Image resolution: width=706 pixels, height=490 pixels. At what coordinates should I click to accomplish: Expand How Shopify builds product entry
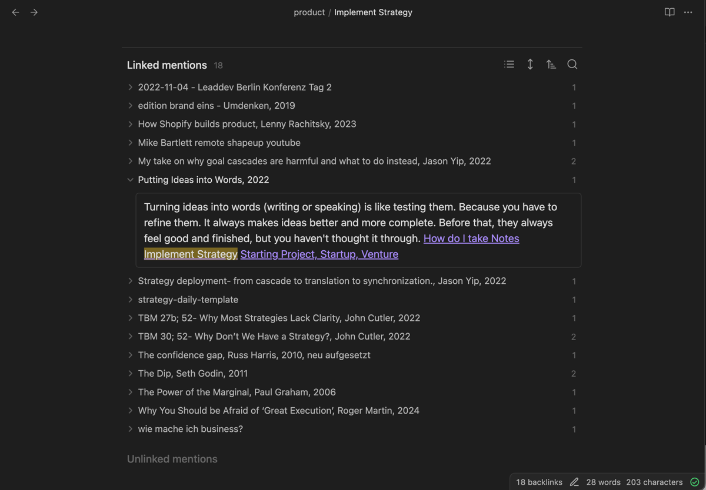click(131, 124)
